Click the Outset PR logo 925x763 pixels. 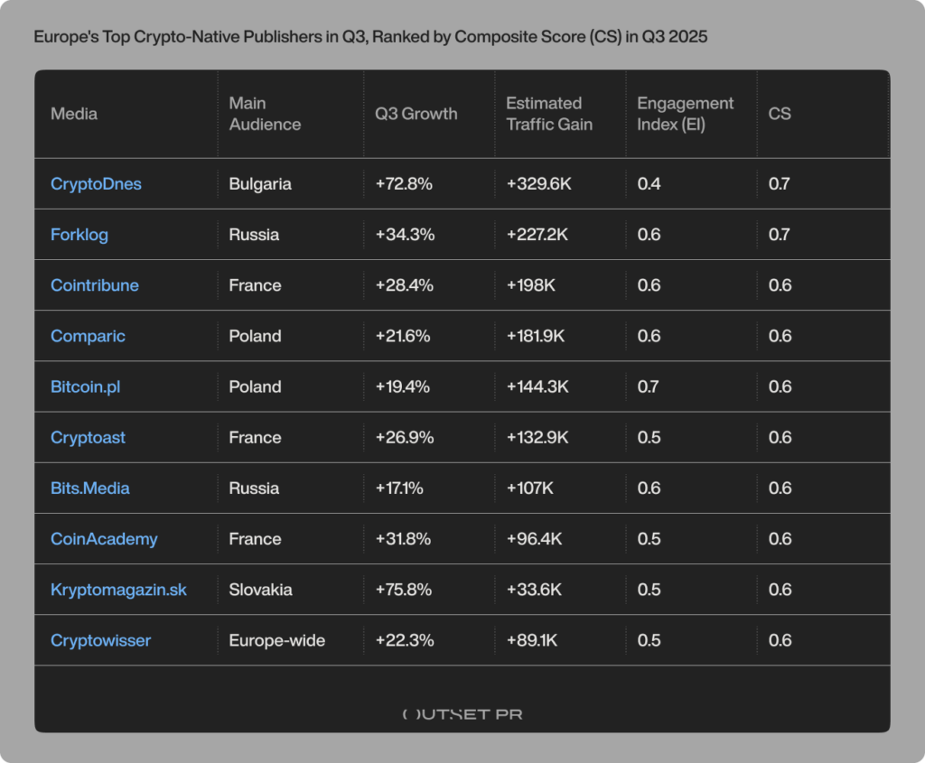pos(462,713)
